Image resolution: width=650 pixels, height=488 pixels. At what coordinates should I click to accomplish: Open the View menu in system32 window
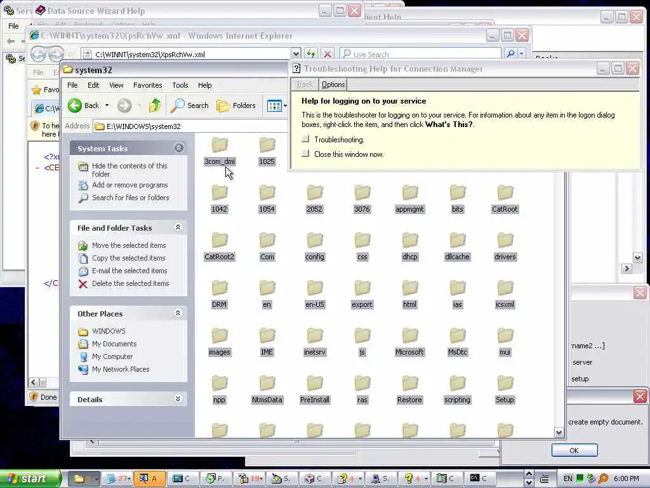(x=117, y=85)
